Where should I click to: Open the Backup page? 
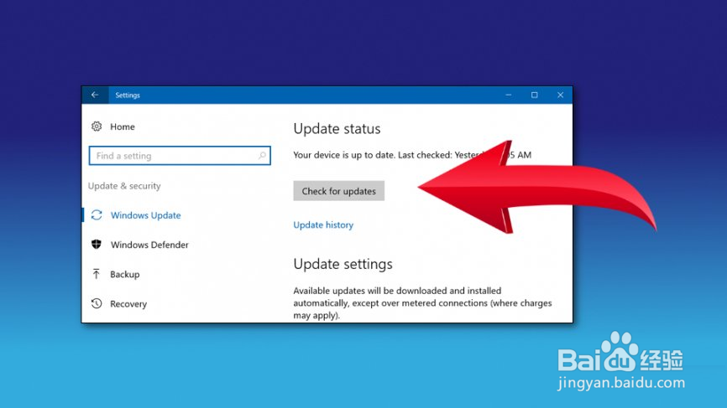(x=125, y=274)
